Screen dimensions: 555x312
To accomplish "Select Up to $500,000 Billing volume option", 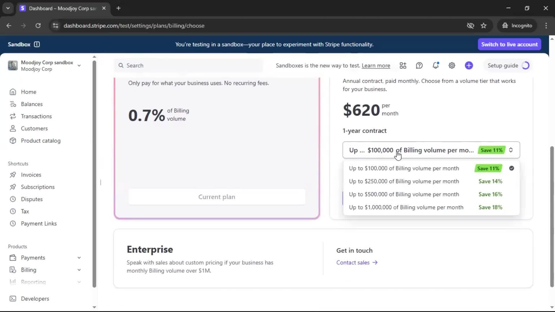I will coord(404,194).
